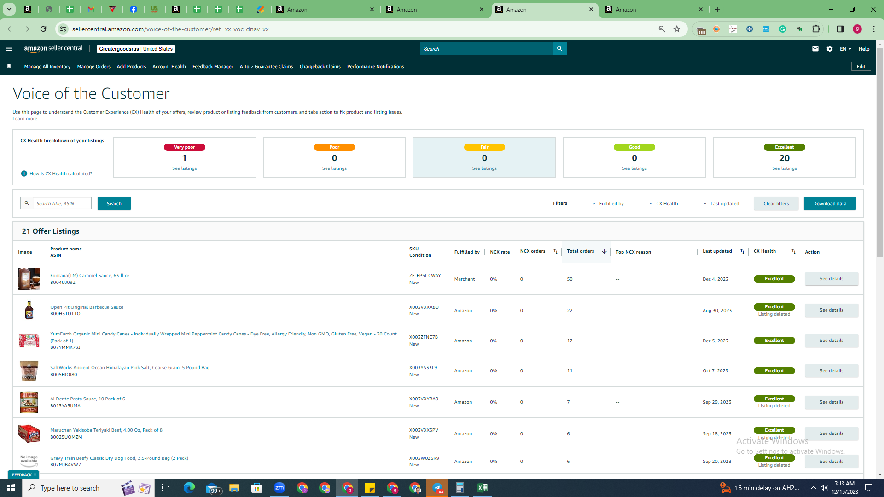Screen dimensions: 884x497
Task: Open the Add Products page
Action: (x=131, y=67)
